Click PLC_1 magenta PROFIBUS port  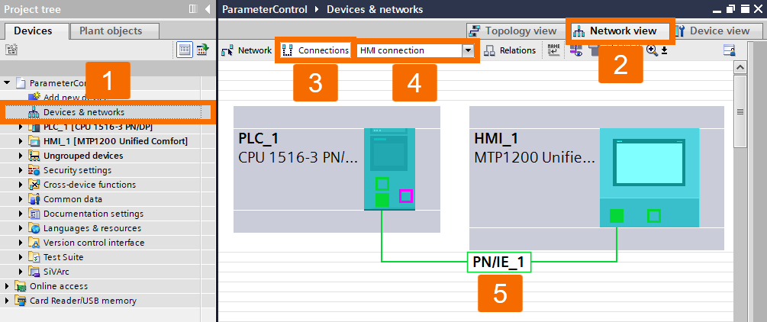(406, 196)
